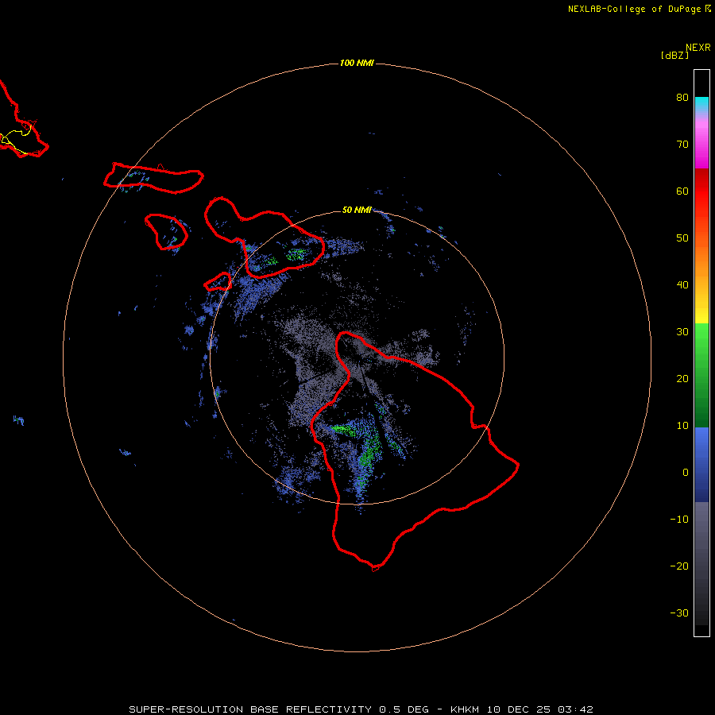Viewport: 715px width, 715px height.
Task: Click the -20 dBZ scale value
Action: pos(679,566)
